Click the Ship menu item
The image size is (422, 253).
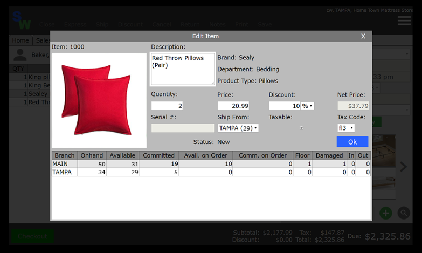(x=102, y=24)
